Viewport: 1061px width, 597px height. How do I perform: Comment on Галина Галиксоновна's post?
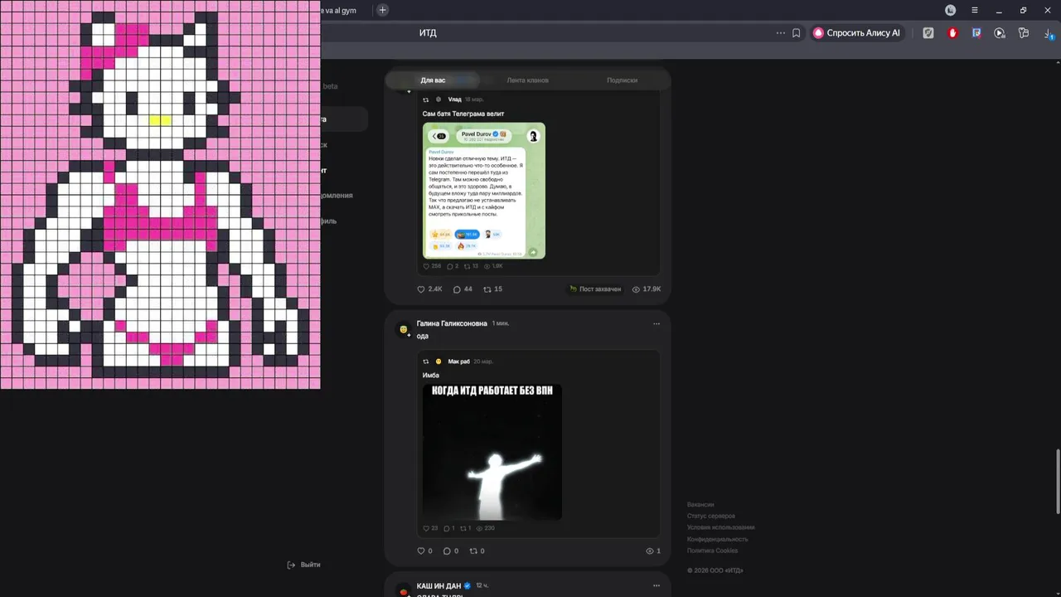click(451, 551)
